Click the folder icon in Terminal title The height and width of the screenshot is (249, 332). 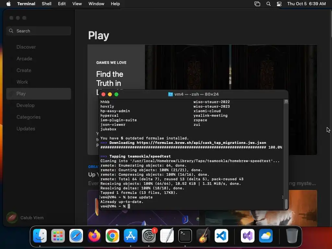pyautogui.click(x=170, y=94)
